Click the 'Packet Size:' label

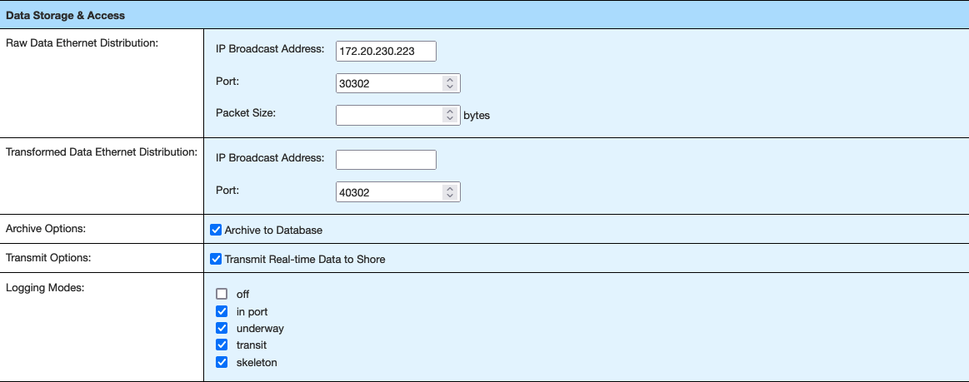click(x=245, y=112)
